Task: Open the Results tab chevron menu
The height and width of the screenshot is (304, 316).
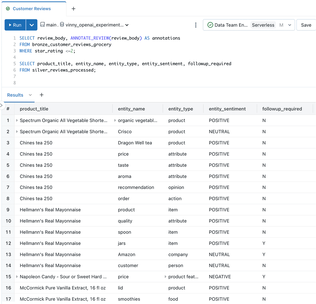Action: click(30, 95)
